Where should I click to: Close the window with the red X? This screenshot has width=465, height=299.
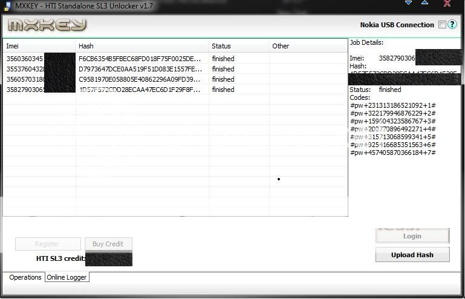click(x=447, y=3)
